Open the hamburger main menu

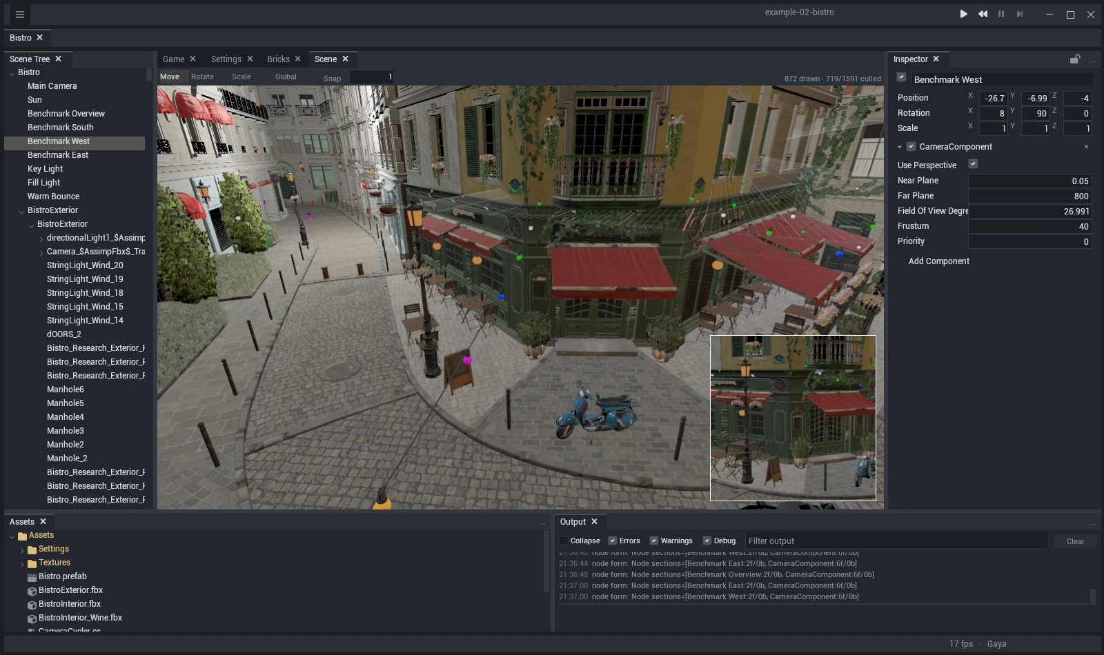click(20, 14)
